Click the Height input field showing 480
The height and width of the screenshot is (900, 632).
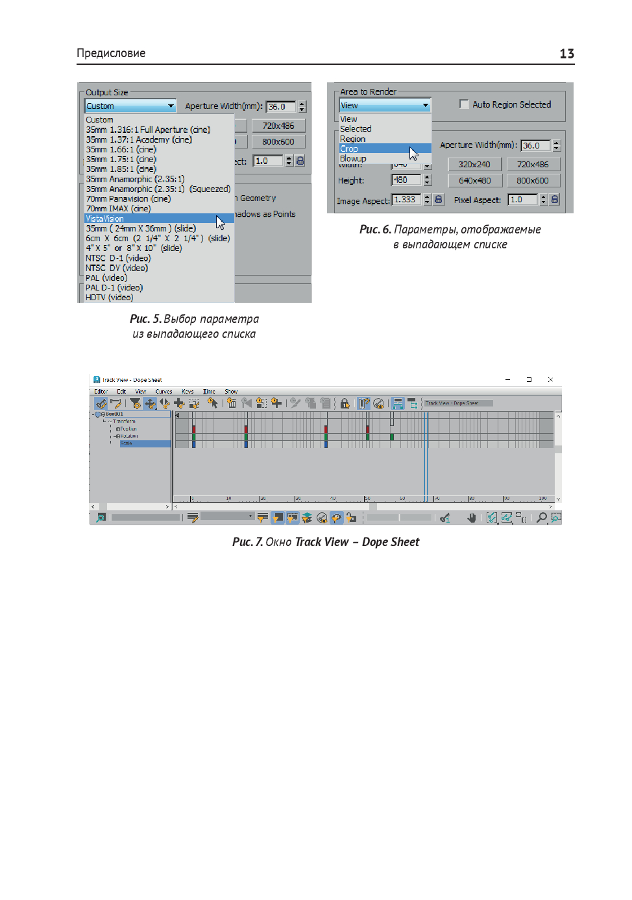tap(406, 180)
